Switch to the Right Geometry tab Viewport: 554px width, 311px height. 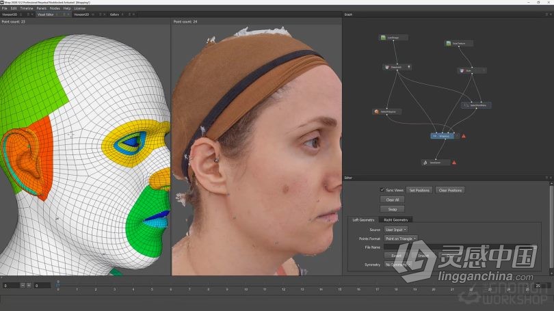[x=396, y=220]
